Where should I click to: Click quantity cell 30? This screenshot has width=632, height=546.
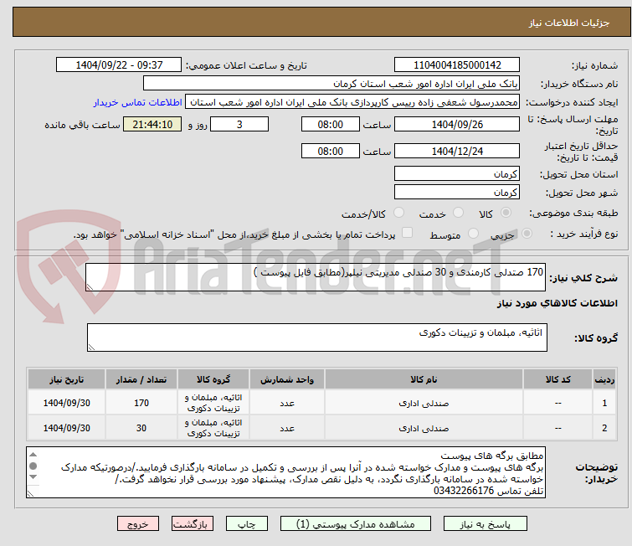click(141, 428)
